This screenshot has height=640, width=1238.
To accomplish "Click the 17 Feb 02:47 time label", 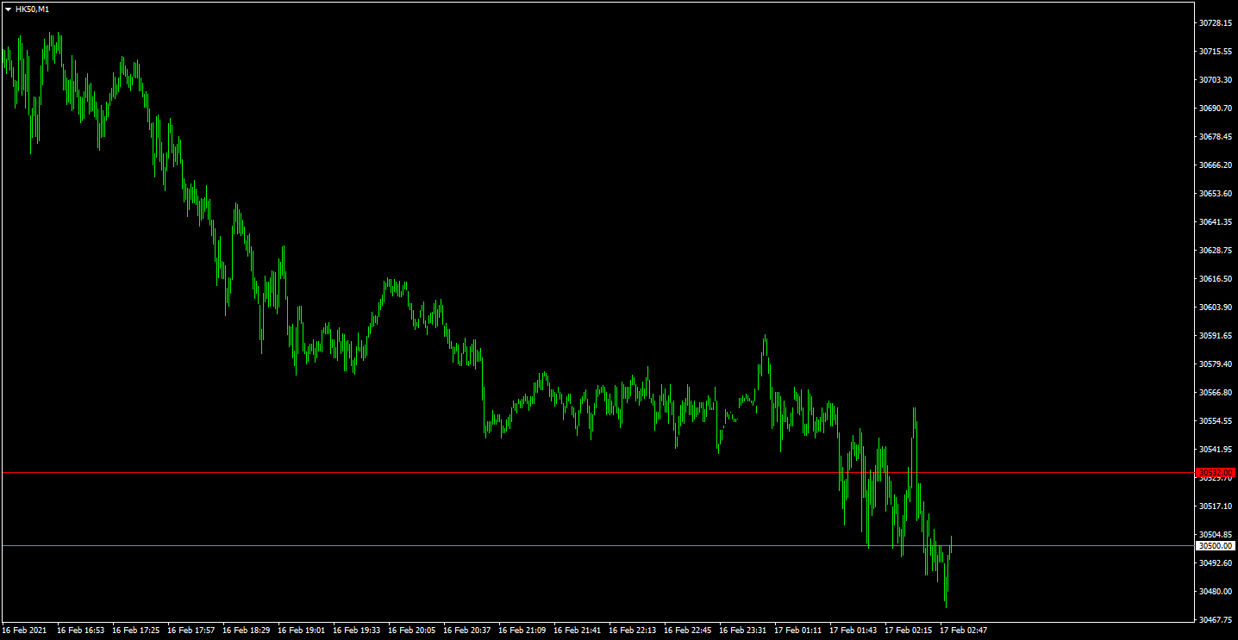I will pyautogui.click(x=963, y=631).
